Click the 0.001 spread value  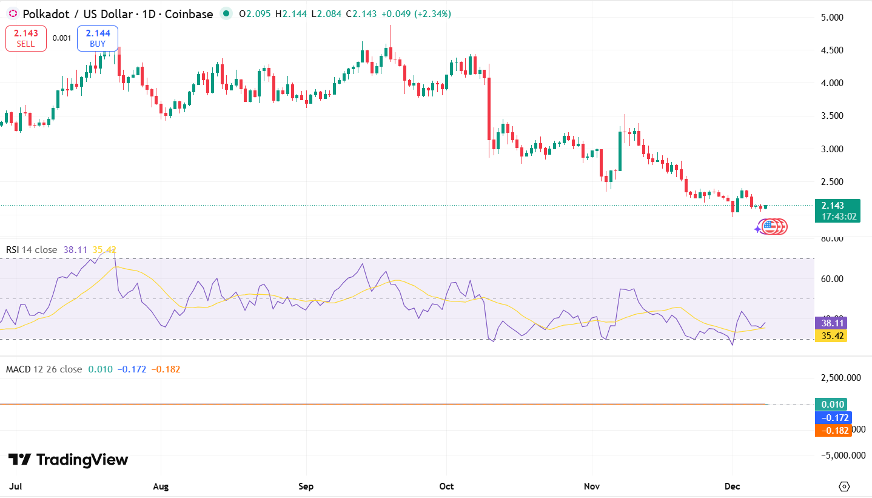pyautogui.click(x=61, y=38)
